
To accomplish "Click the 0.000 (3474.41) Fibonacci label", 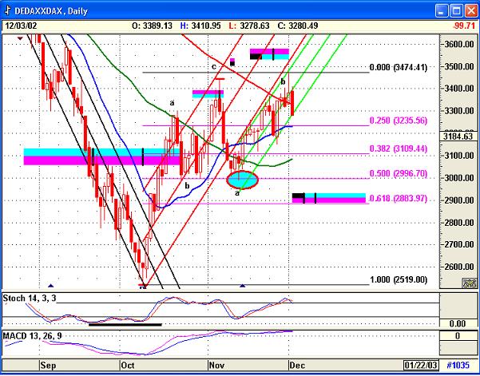I will coord(399,67).
